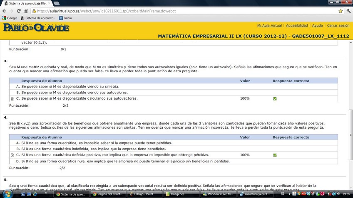Click answer icon beside option C in question 4

[x=12, y=155]
